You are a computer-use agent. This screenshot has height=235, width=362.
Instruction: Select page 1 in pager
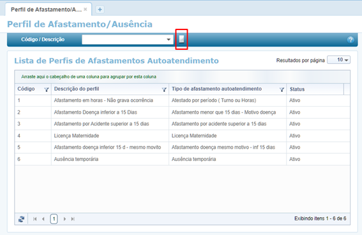tap(54, 219)
